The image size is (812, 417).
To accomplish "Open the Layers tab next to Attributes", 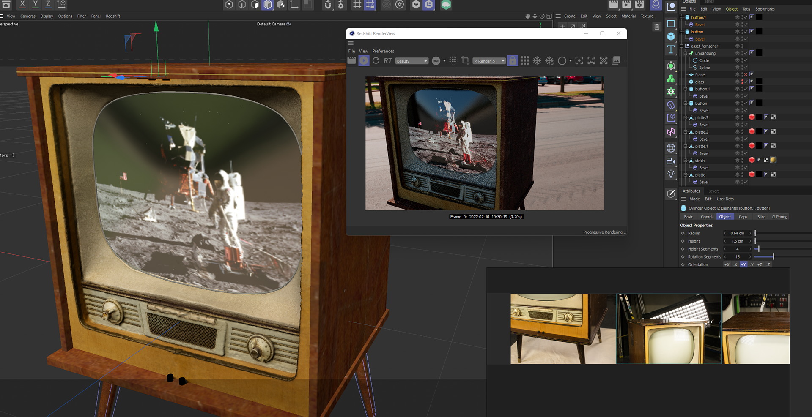I will tap(714, 191).
